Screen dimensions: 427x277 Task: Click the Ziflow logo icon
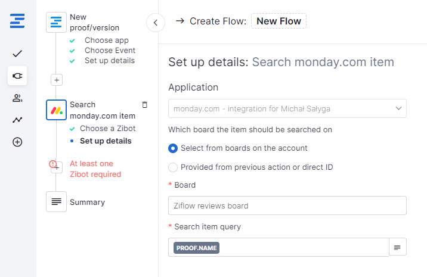pos(17,21)
